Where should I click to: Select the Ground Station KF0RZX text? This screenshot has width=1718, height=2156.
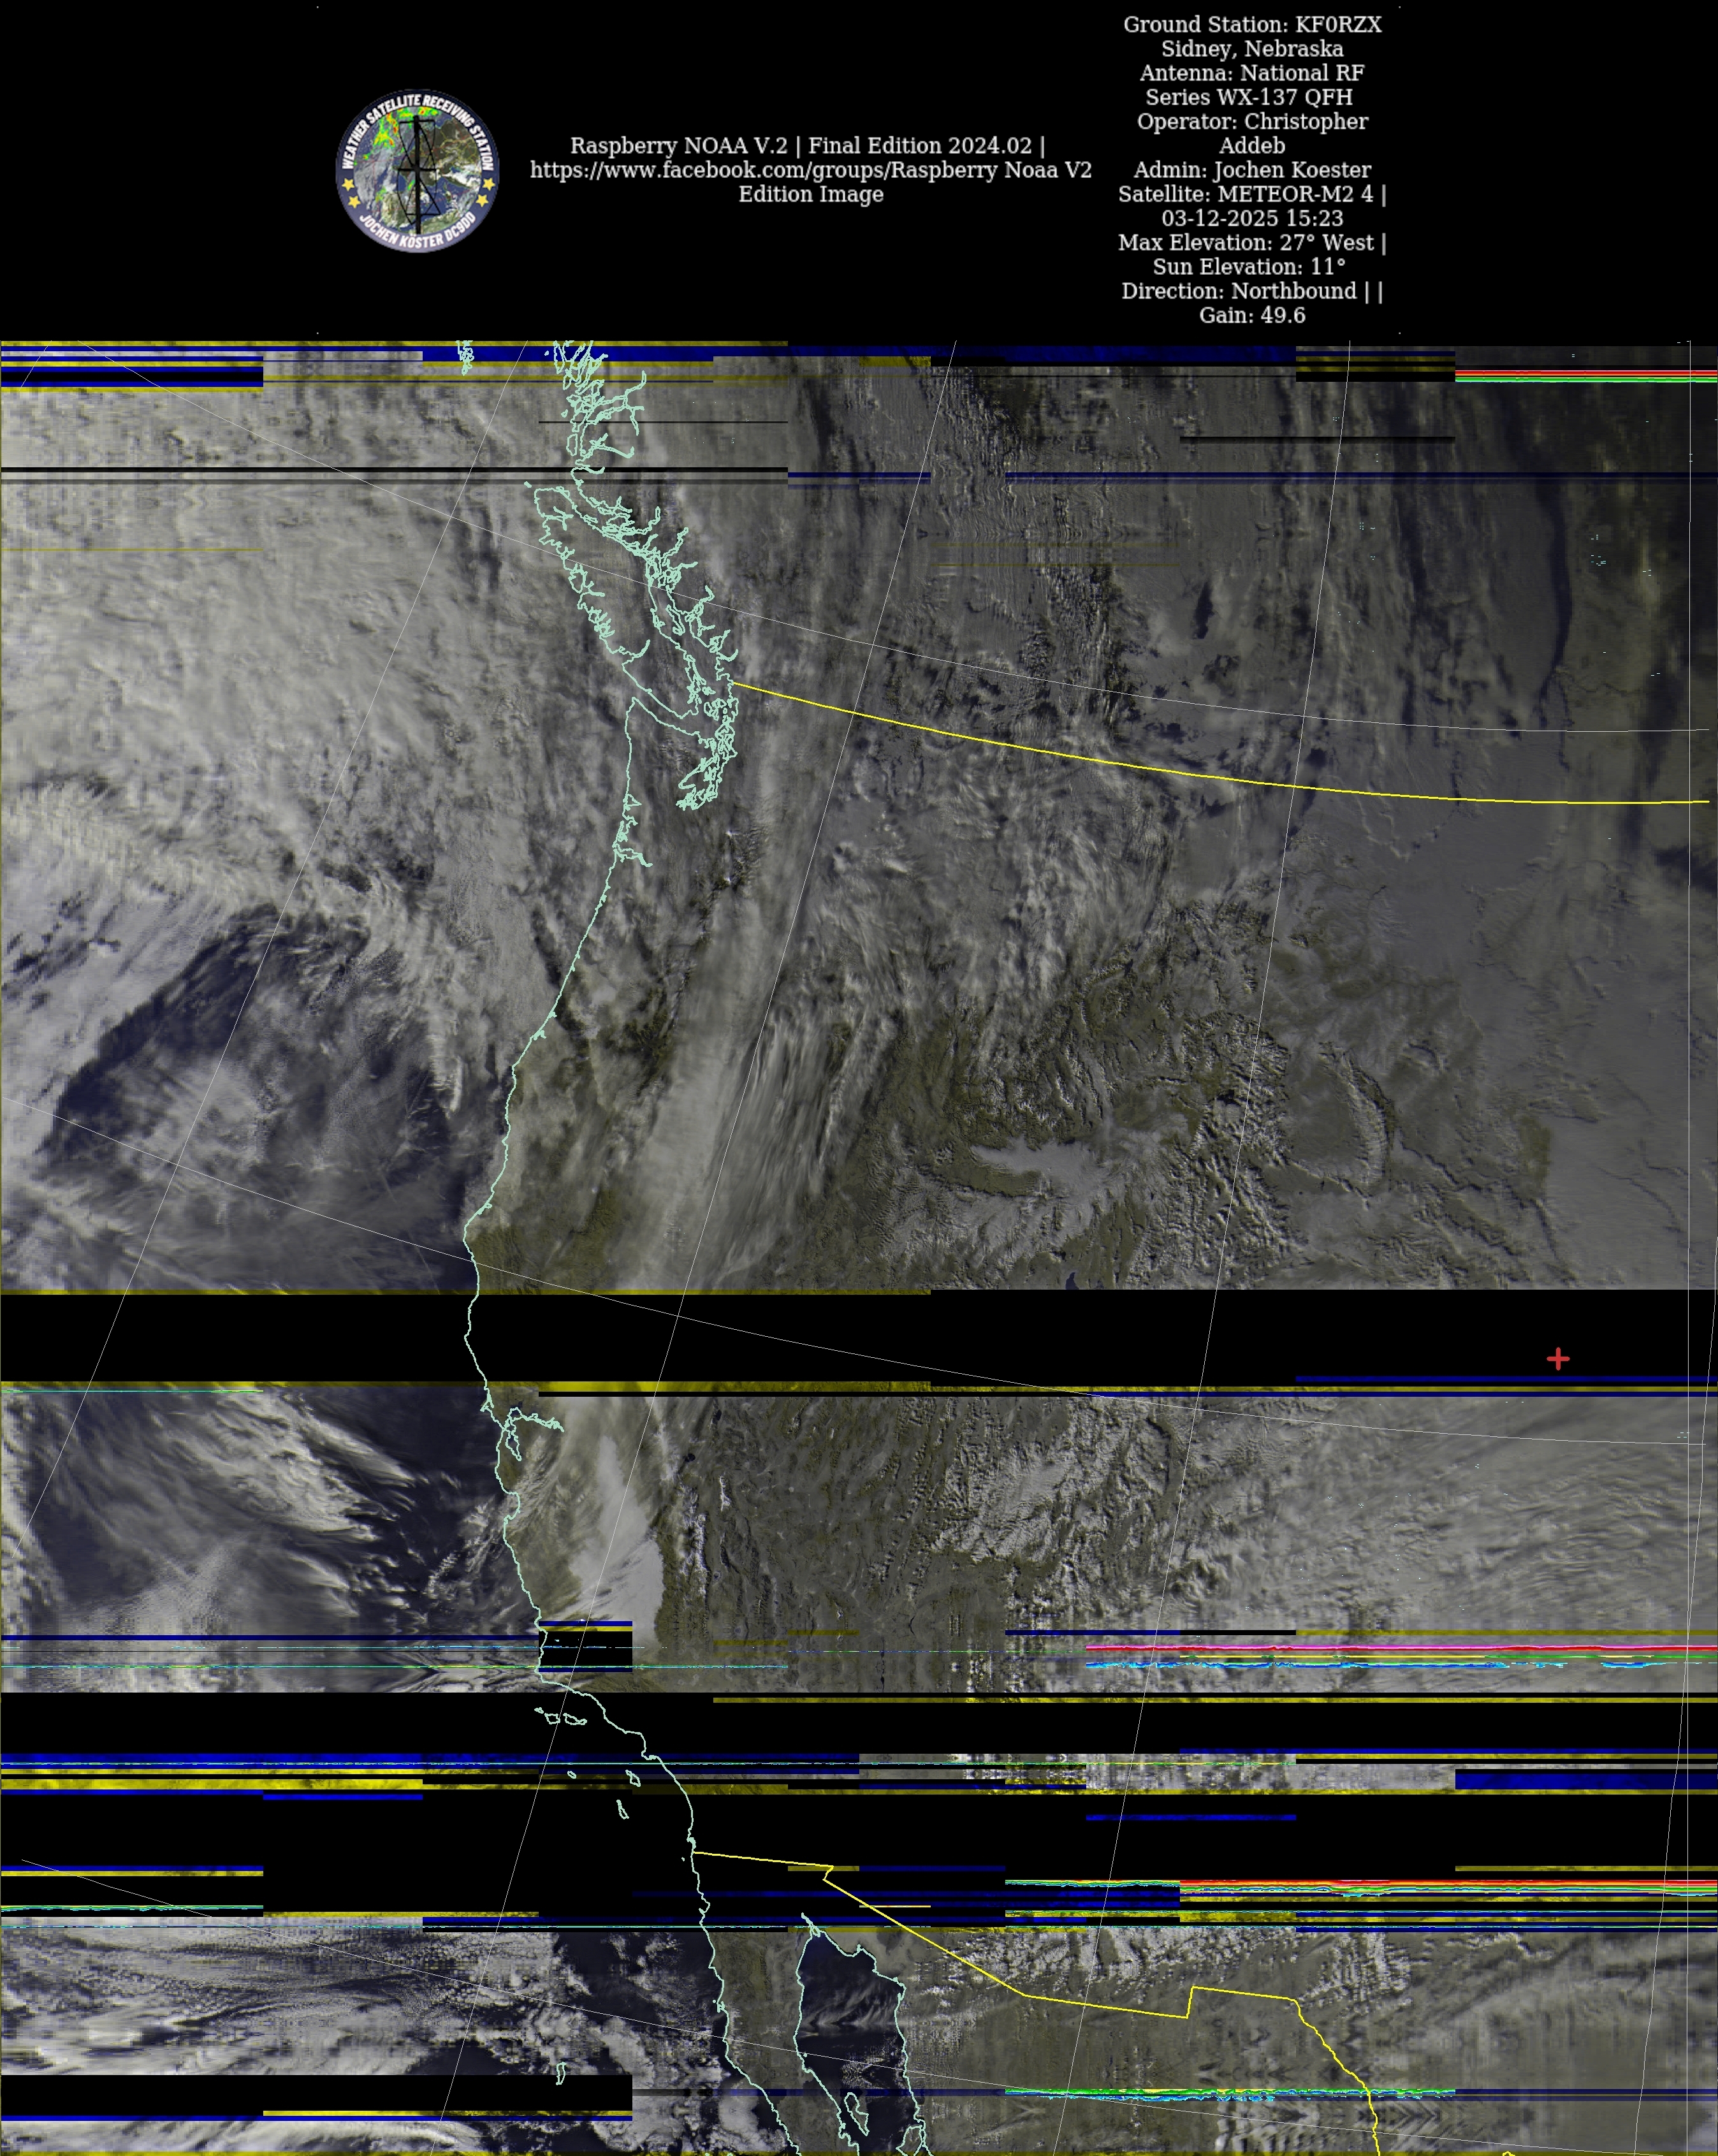pos(1252,25)
